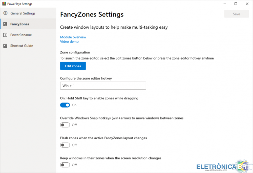This screenshot has height=173, width=253.
Task: Maximize the PowerToys Settings window
Action: pos(236,4)
